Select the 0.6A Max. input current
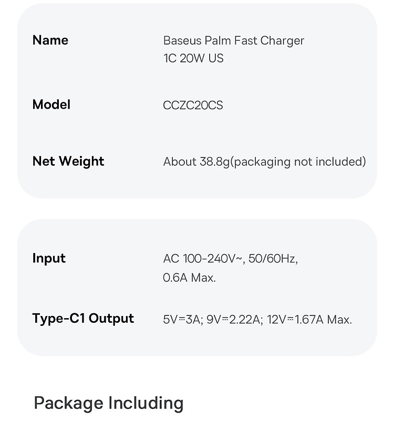Viewport: 394px width, 423px height. [189, 278]
